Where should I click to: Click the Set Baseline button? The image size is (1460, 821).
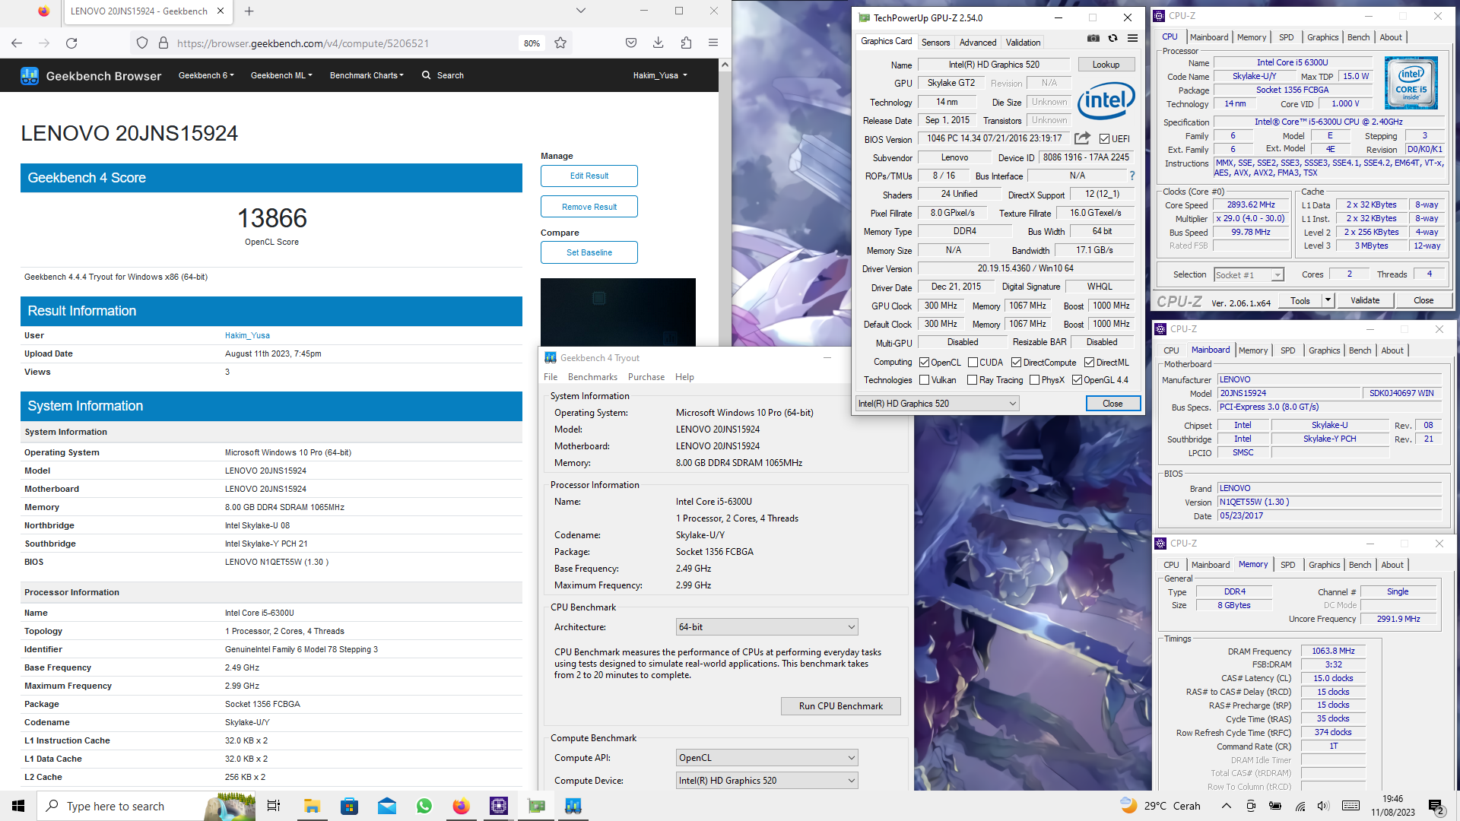589,252
